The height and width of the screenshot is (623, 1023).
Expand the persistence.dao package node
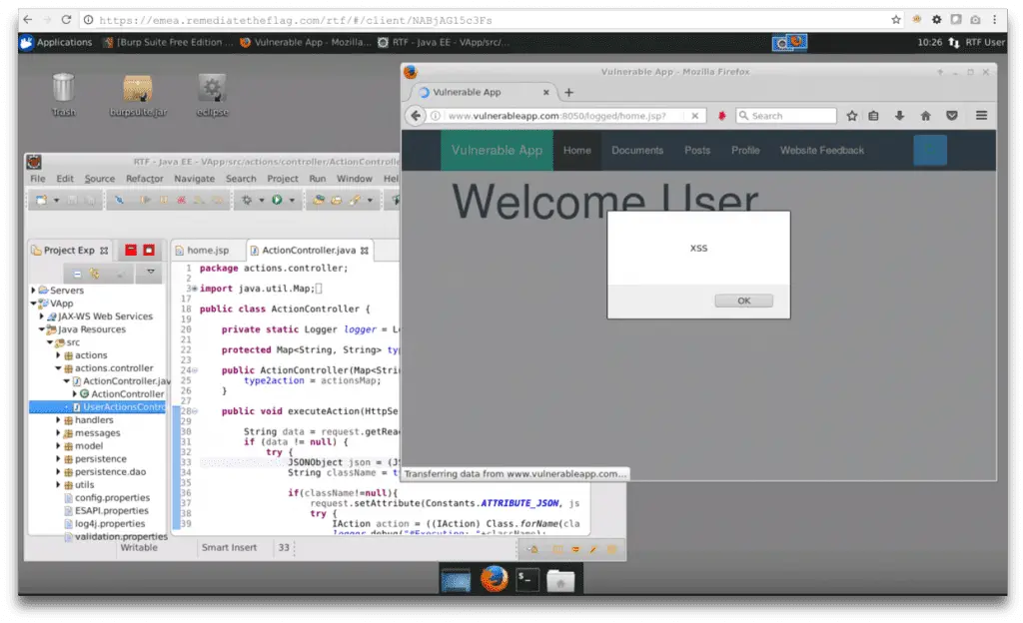pyautogui.click(x=59, y=472)
